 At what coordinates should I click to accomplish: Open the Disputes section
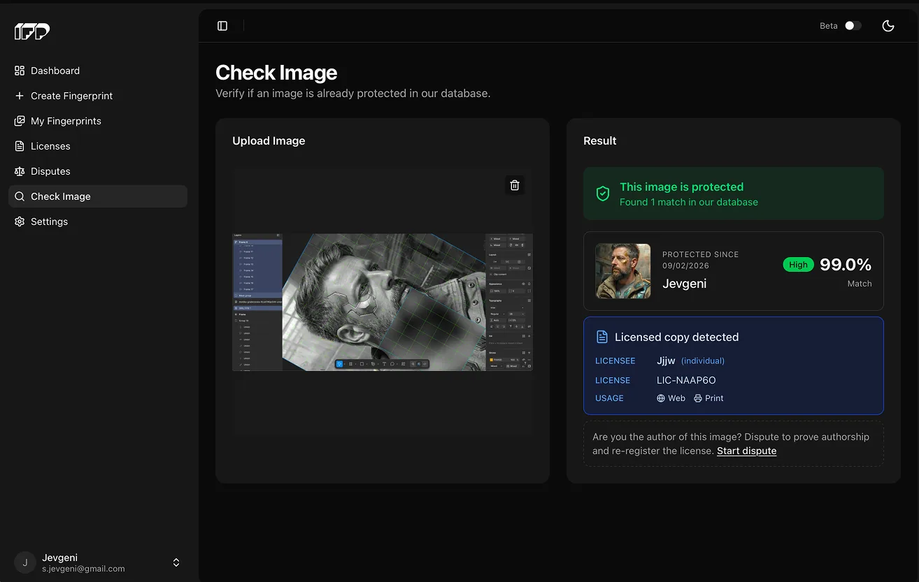point(98,171)
